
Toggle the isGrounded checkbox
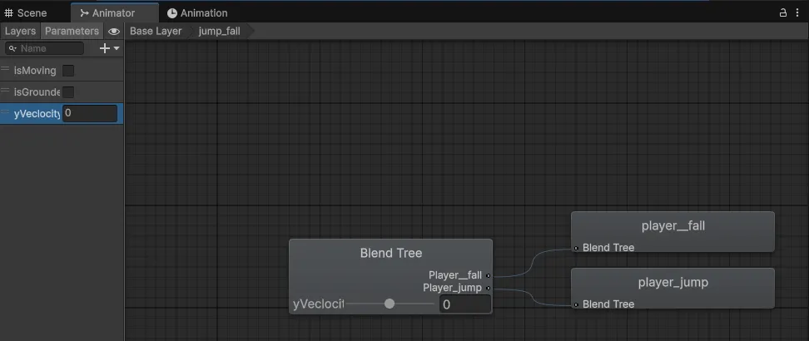click(68, 92)
